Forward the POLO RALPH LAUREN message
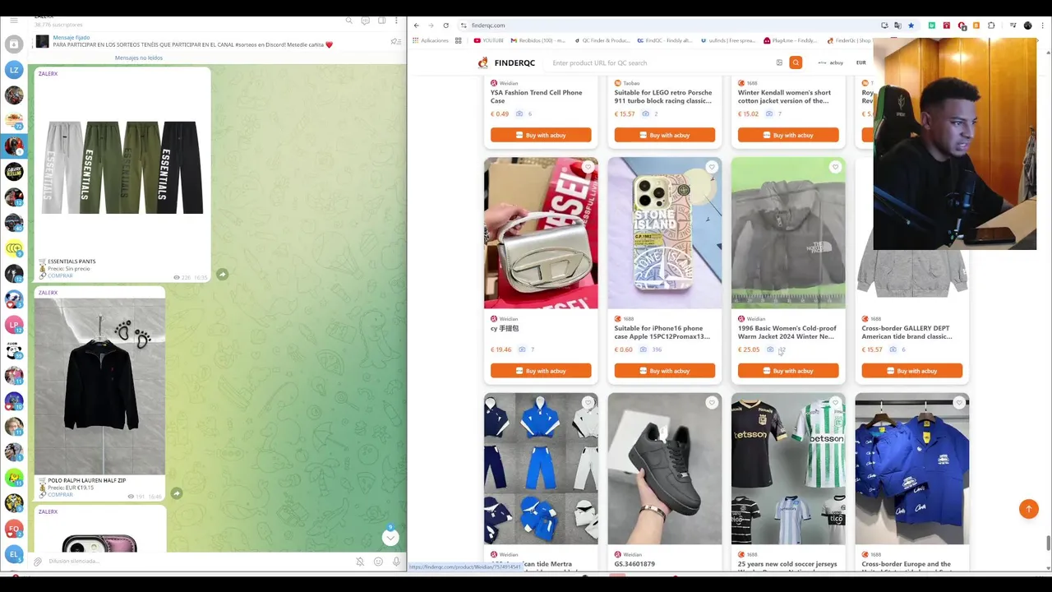Viewport: 1052px width, 592px height. [176, 493]
